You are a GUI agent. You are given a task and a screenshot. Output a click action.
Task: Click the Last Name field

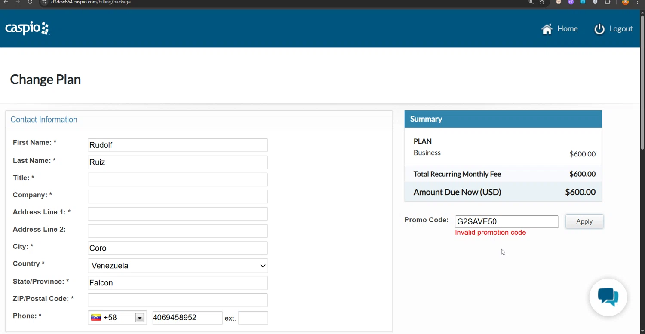point(178,162)
